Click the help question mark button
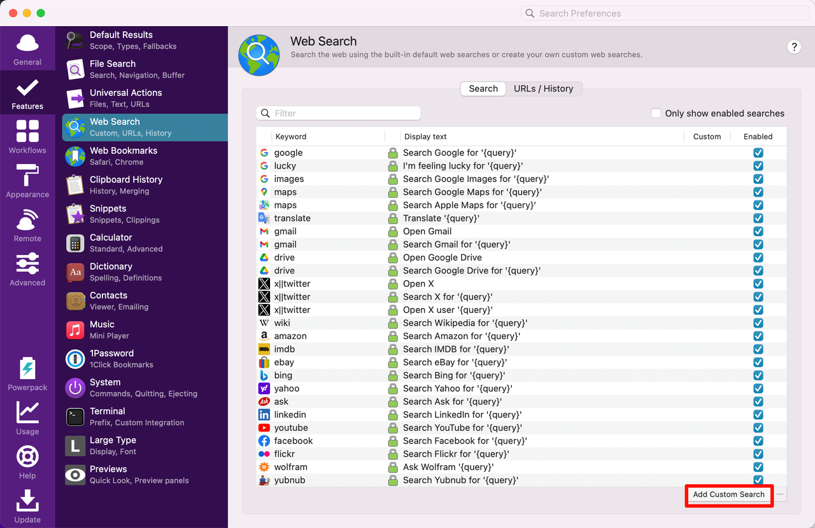This screenshot has height=528, width=815. [794, 46]
